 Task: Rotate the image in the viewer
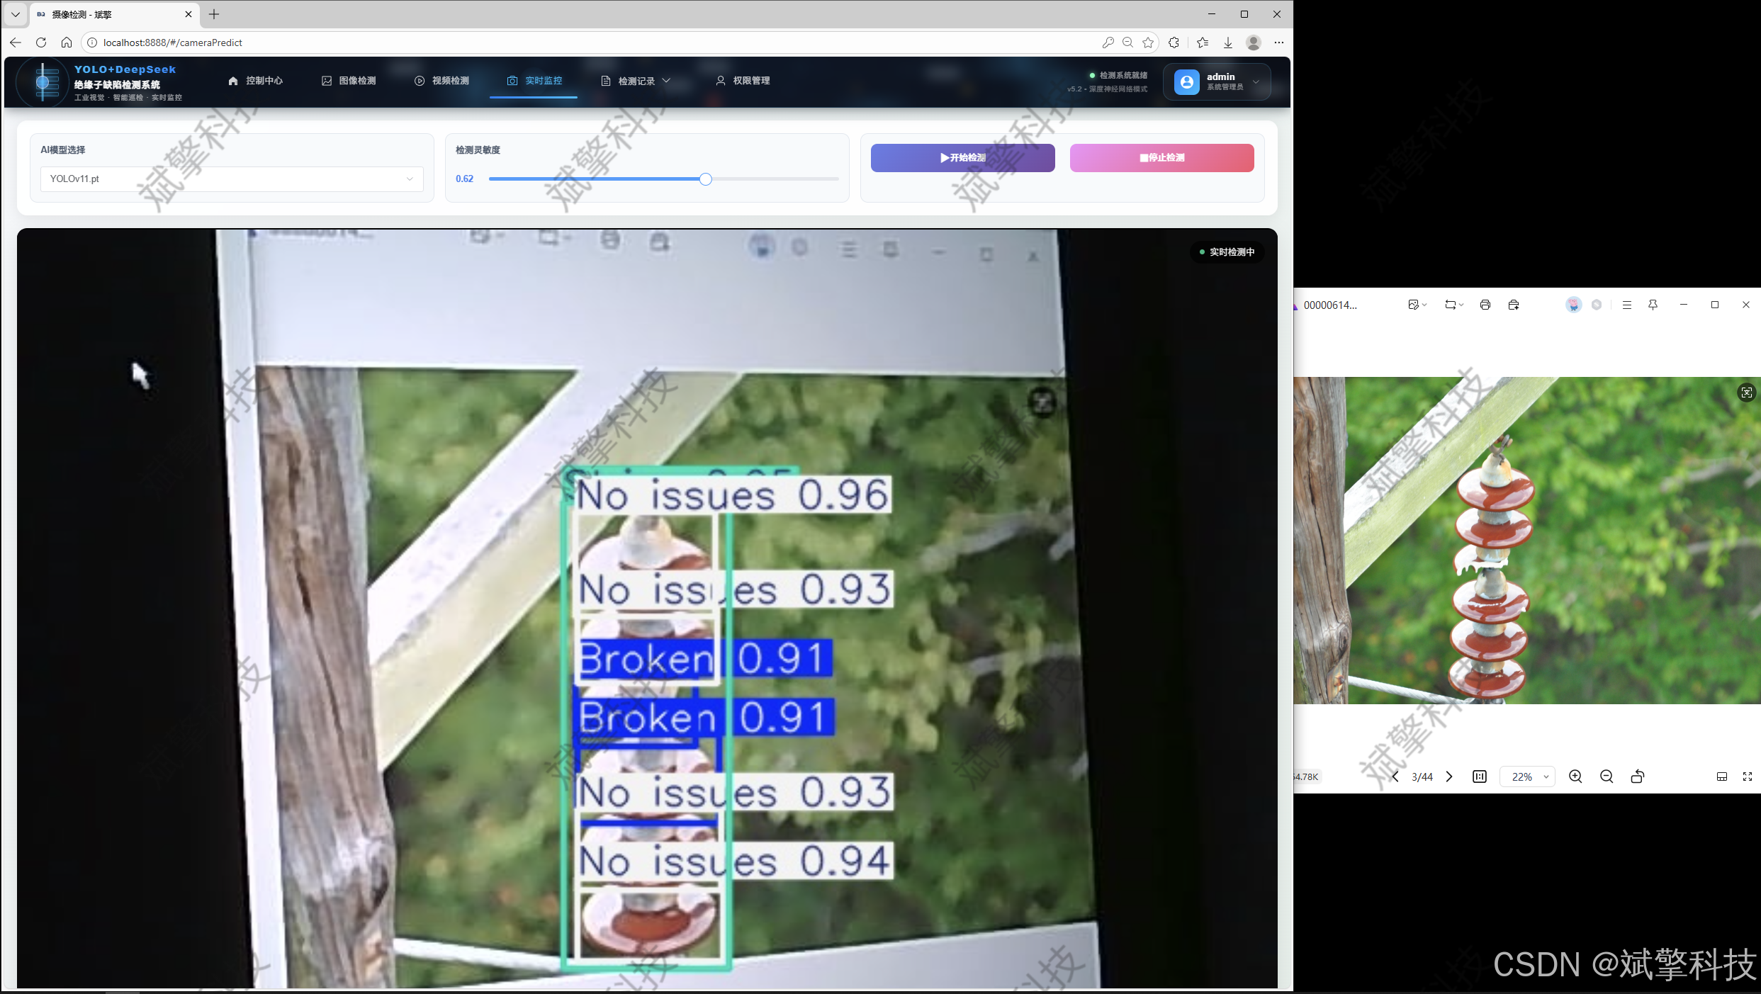click(x=1638, y=776)
